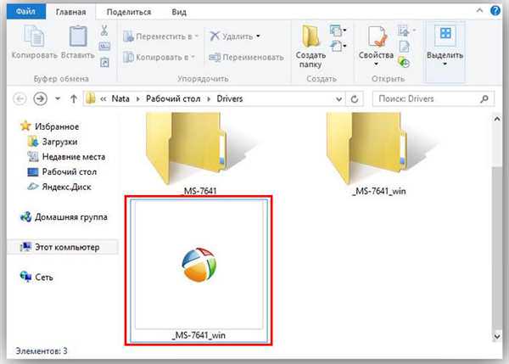The height and width of the screenshot is (364, 509).
Task: Click the Refresh button
Action: (x=355, y=98)
